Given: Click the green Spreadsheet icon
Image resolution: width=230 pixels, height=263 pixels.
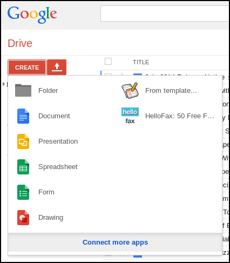Looking at the screenshot, I should [x=23, y=167].
